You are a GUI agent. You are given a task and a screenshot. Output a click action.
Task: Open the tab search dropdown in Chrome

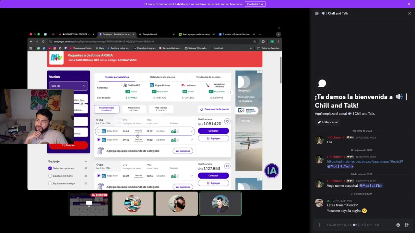coord(278,34)
